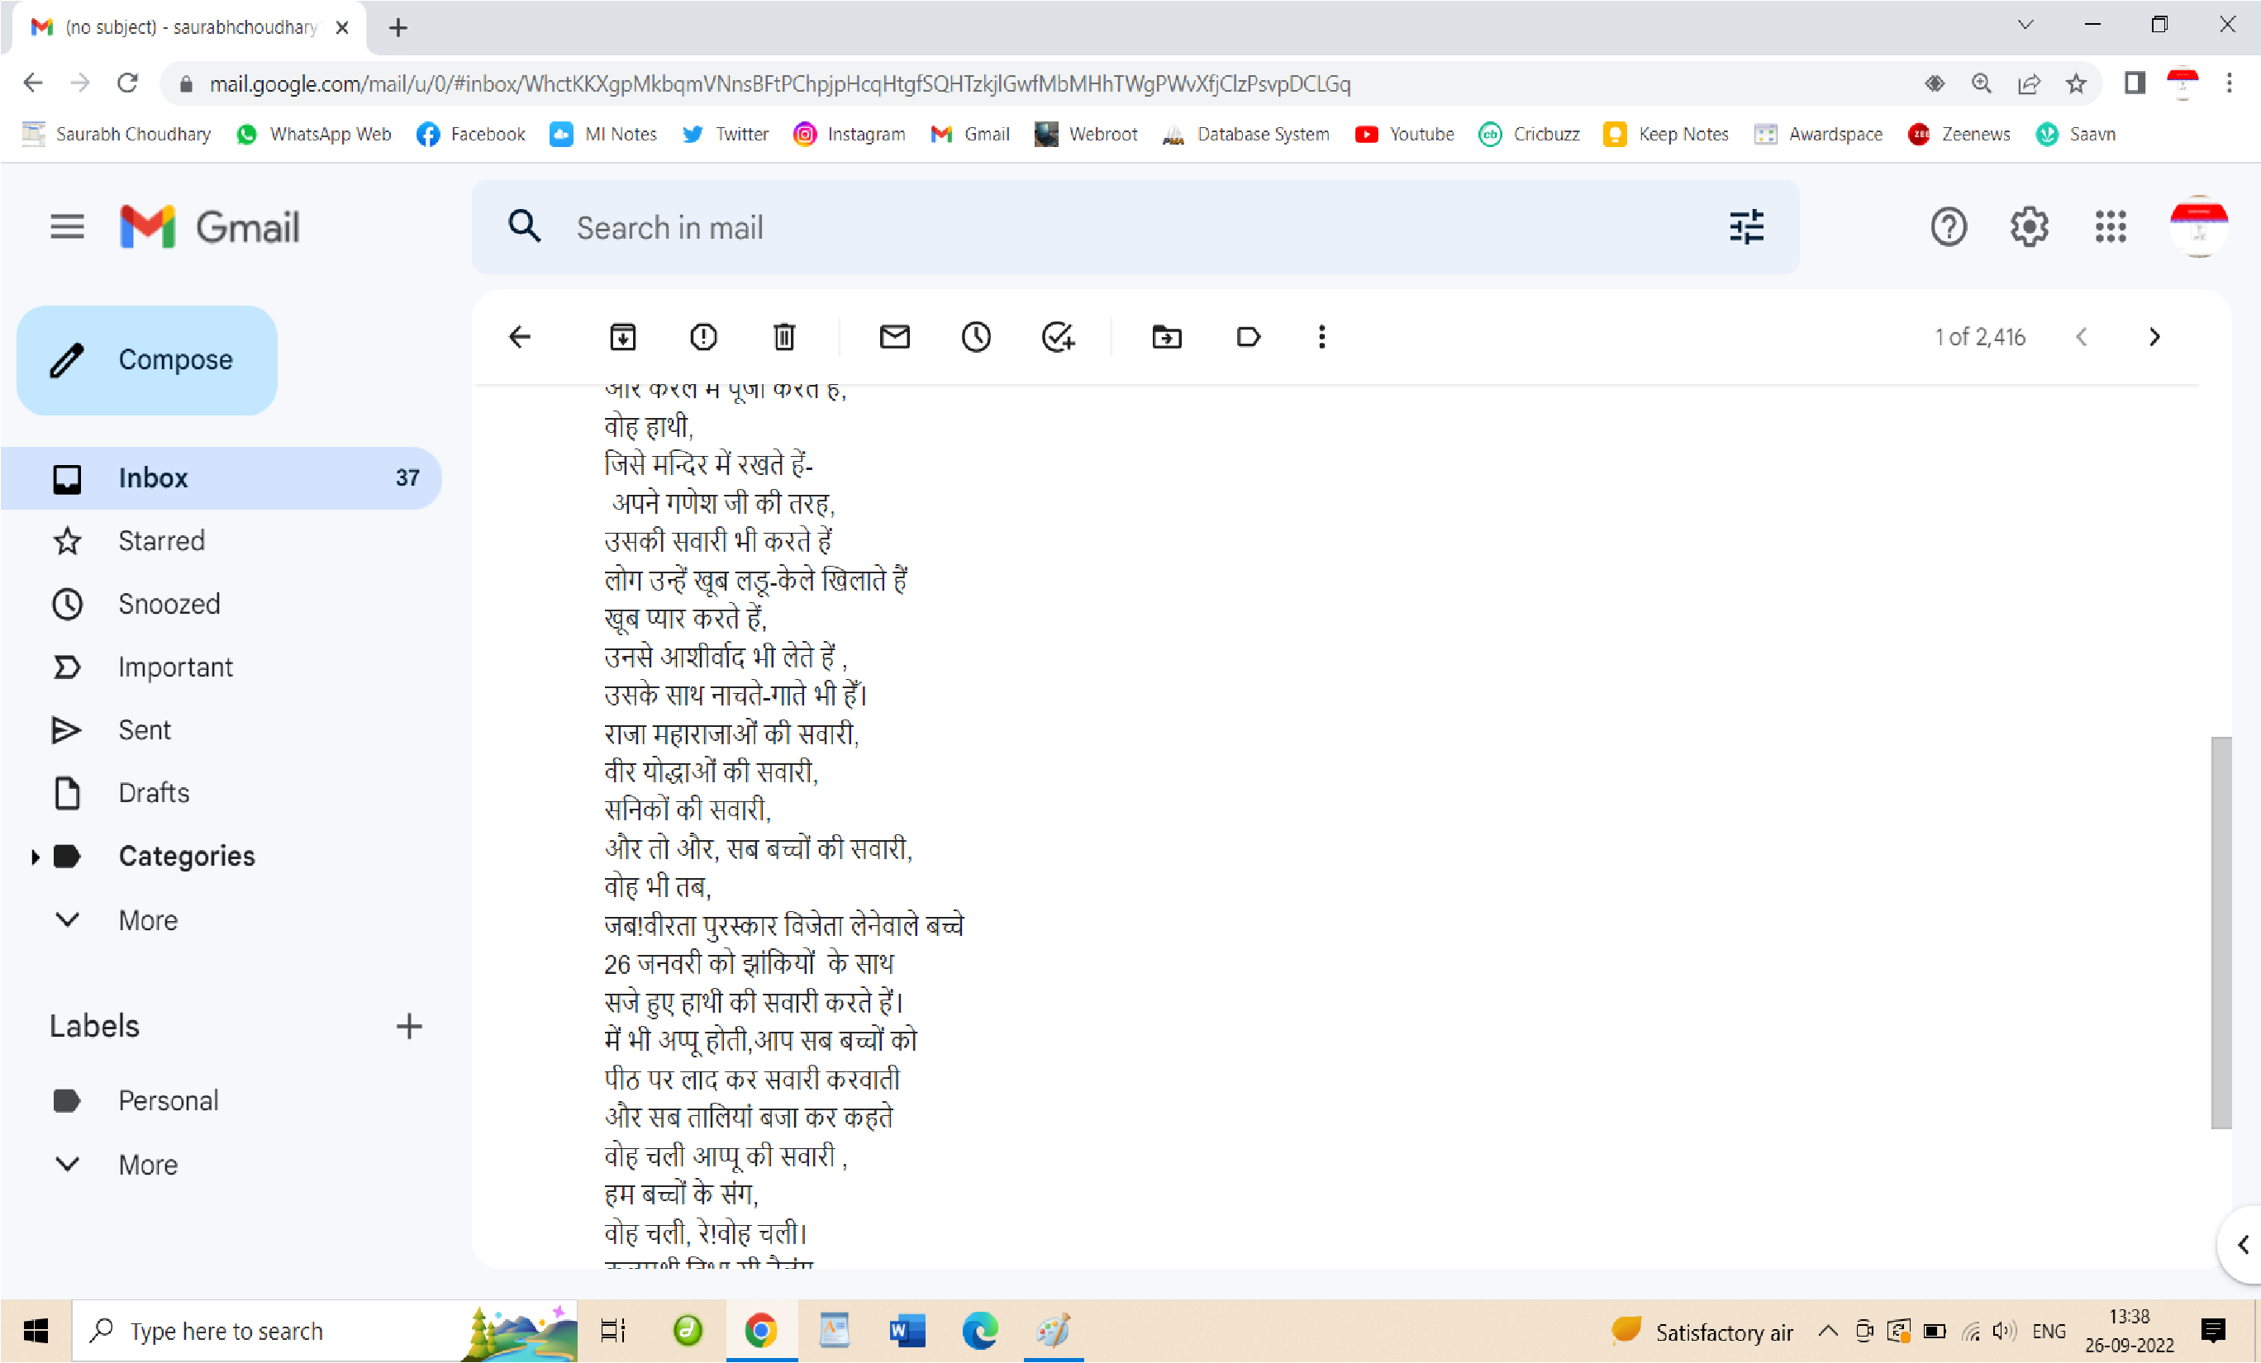Open the Labels icon in toolbar
The image size is (2261, 1363).
click(x=1248, y=337)
